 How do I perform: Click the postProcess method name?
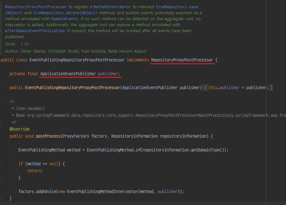(48, 136)
